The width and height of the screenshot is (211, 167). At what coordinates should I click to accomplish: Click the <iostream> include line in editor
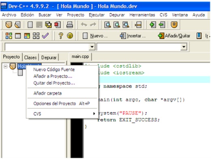121,73
